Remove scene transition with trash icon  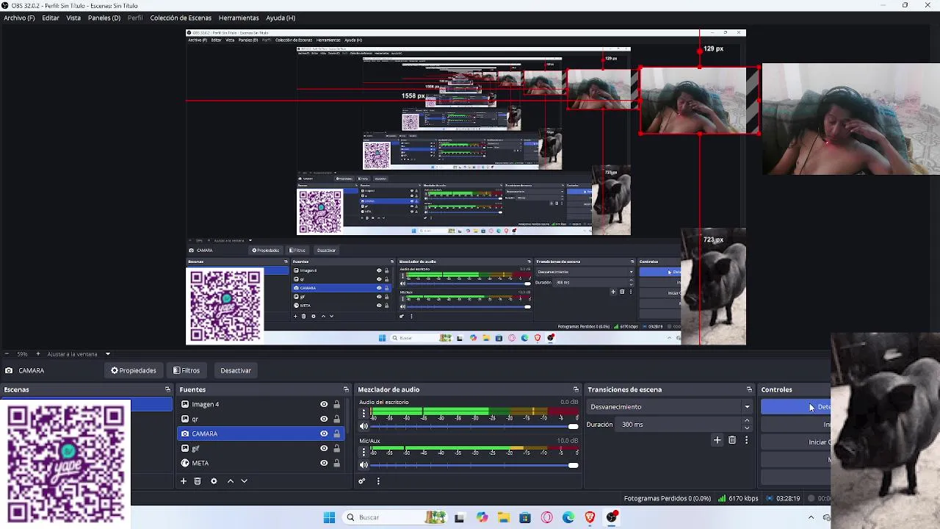(732, 440)
